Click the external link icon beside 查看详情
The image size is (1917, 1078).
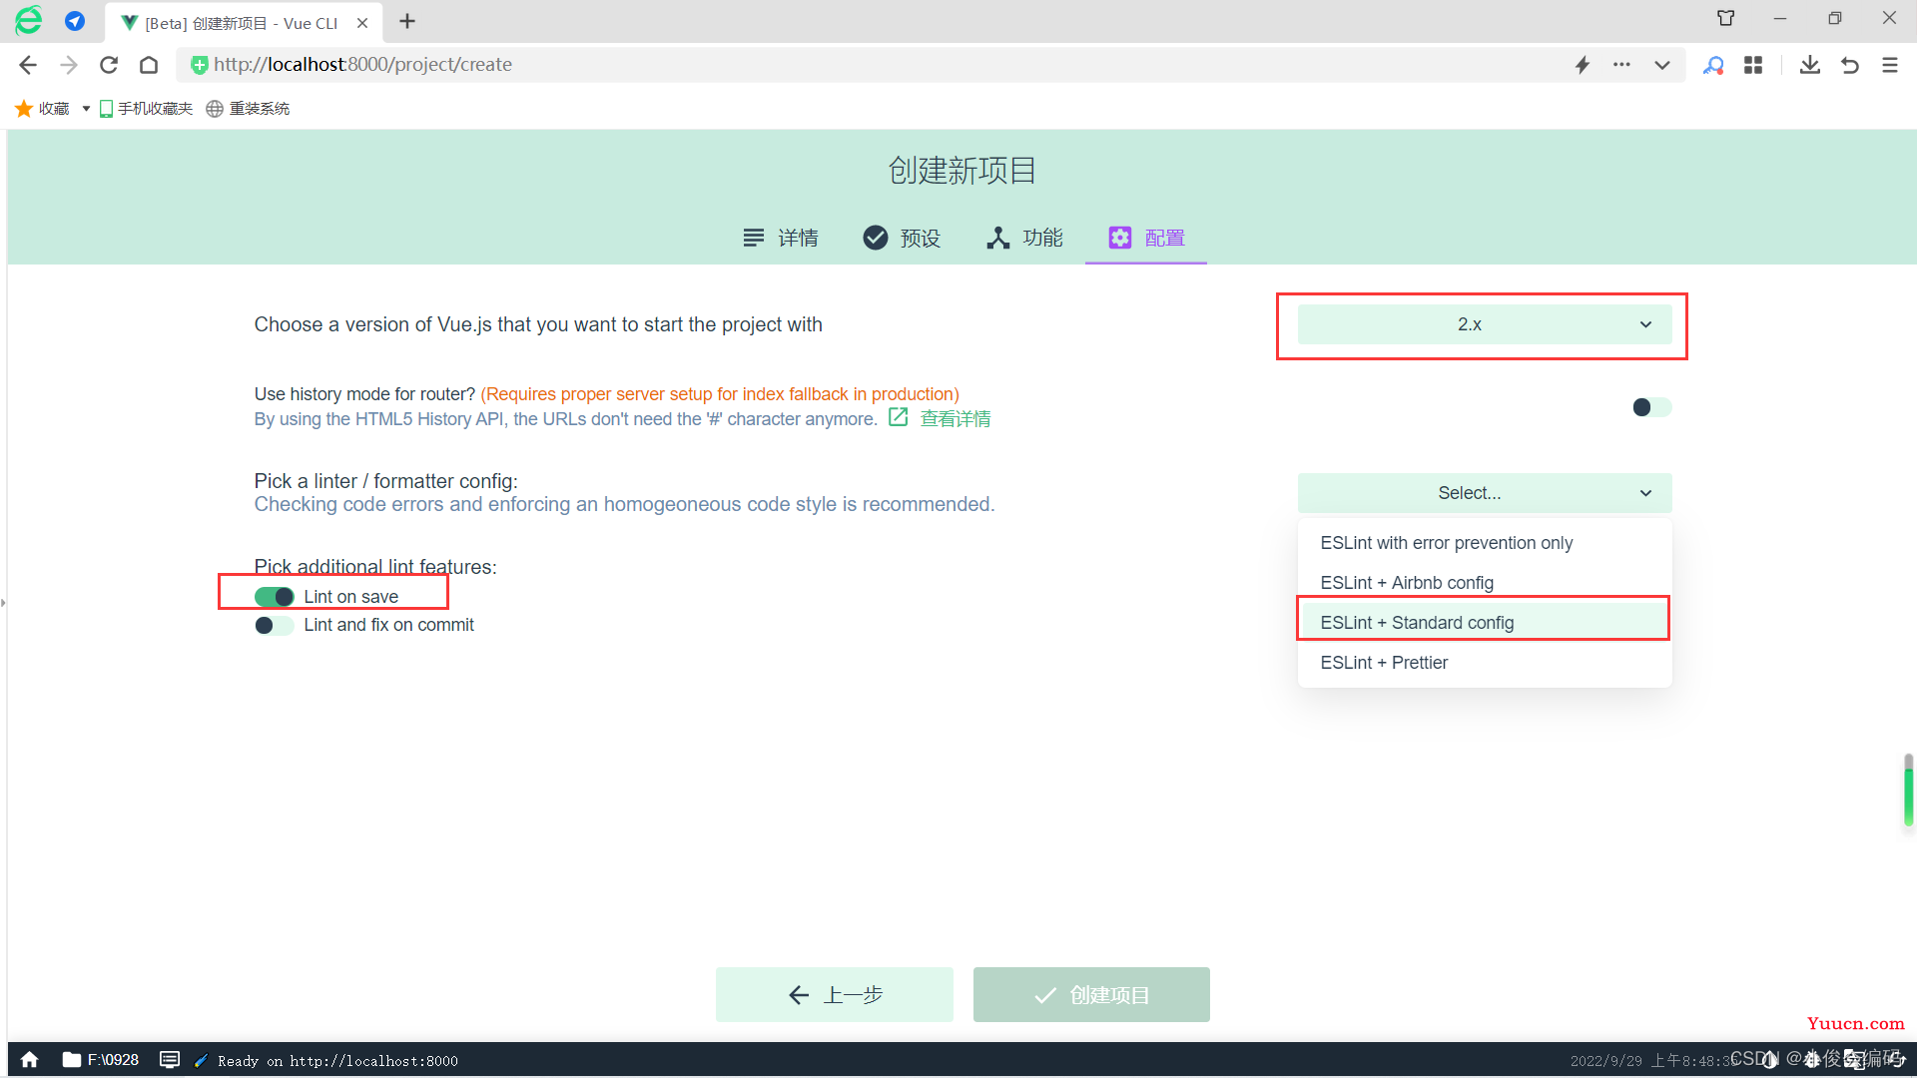coord(899,417)
